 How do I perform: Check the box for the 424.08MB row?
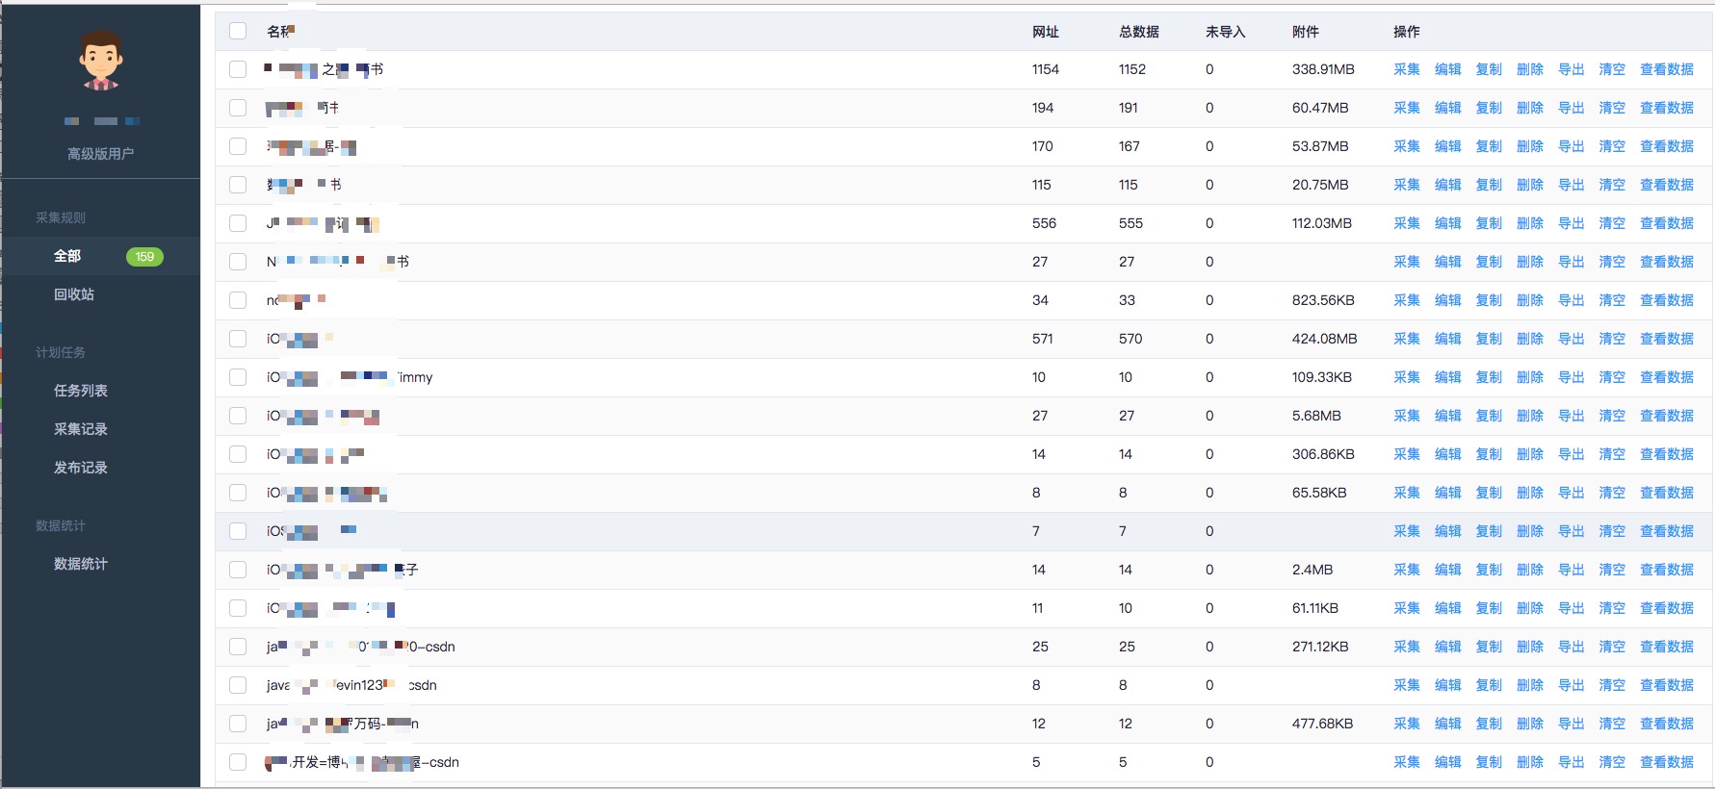[x=238, y=339]
